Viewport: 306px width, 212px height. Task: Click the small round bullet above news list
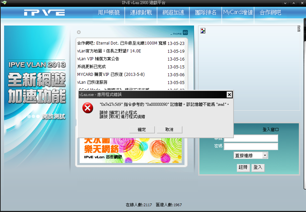(x=79, y=32)
